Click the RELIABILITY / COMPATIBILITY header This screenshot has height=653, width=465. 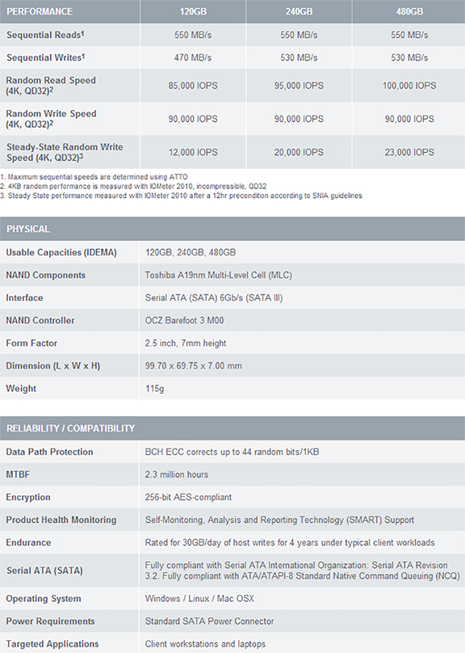[x=71, y=428]
